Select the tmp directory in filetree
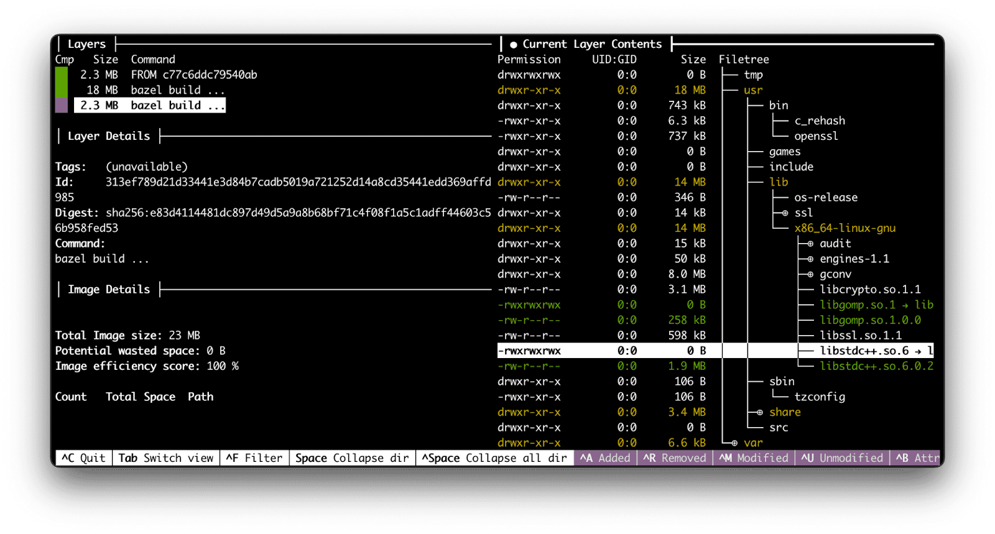This screenshot has height=534, width=995. [x=753, y=75]
